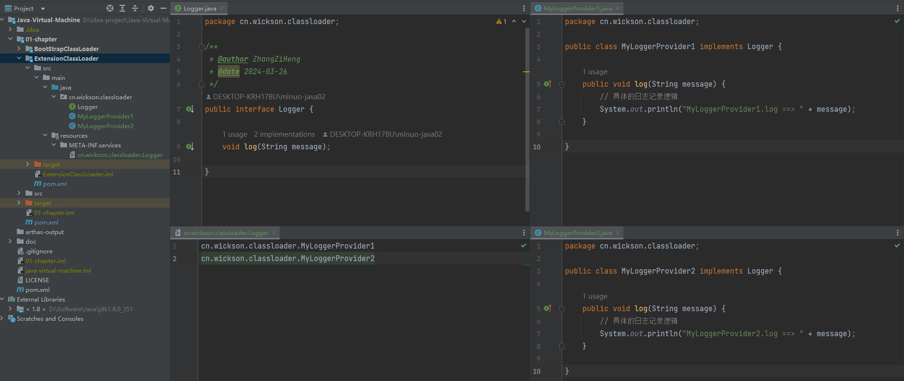Click the Collapse All icon in Project panel

135,8
